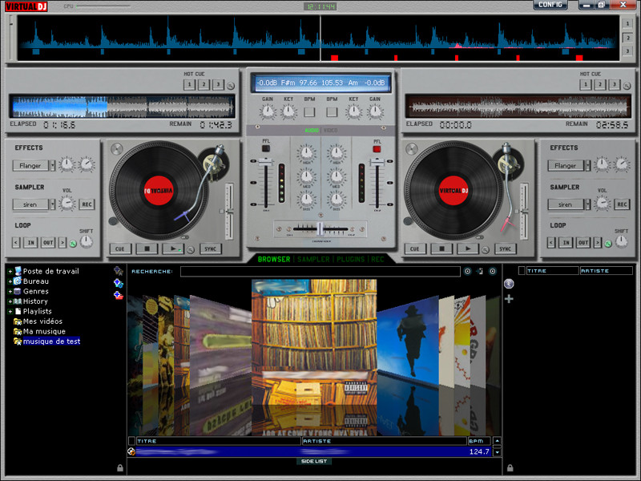
Task: Click the CONFIG button
Action: tap(550, 5)
